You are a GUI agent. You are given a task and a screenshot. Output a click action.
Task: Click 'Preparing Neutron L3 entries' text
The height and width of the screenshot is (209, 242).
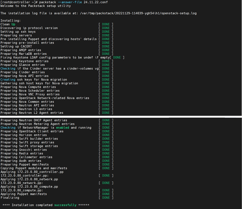click(27, 109)
